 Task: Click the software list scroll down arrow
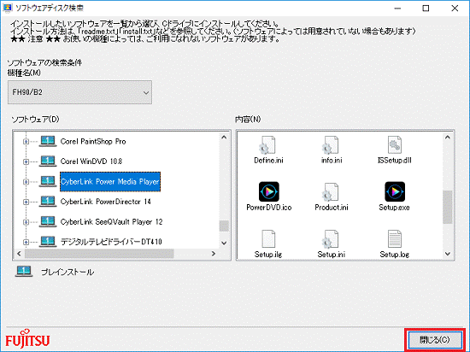click(224, 243)
